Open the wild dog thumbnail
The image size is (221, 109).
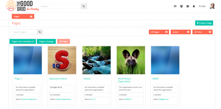point(131,60)
